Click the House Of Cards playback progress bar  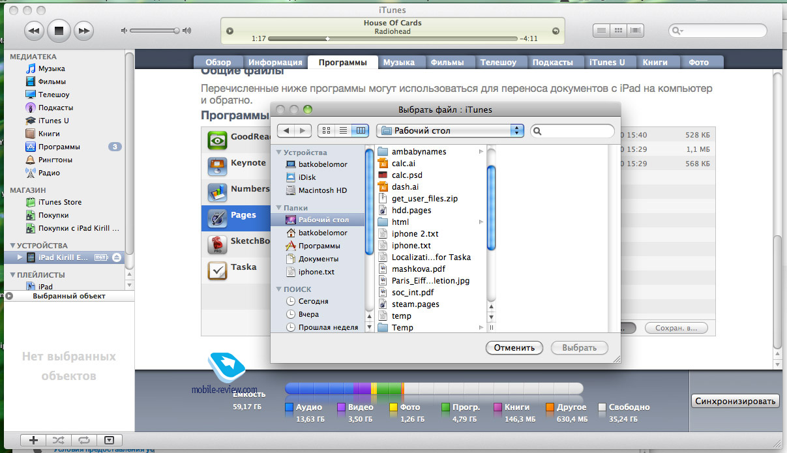coord(394,38)
